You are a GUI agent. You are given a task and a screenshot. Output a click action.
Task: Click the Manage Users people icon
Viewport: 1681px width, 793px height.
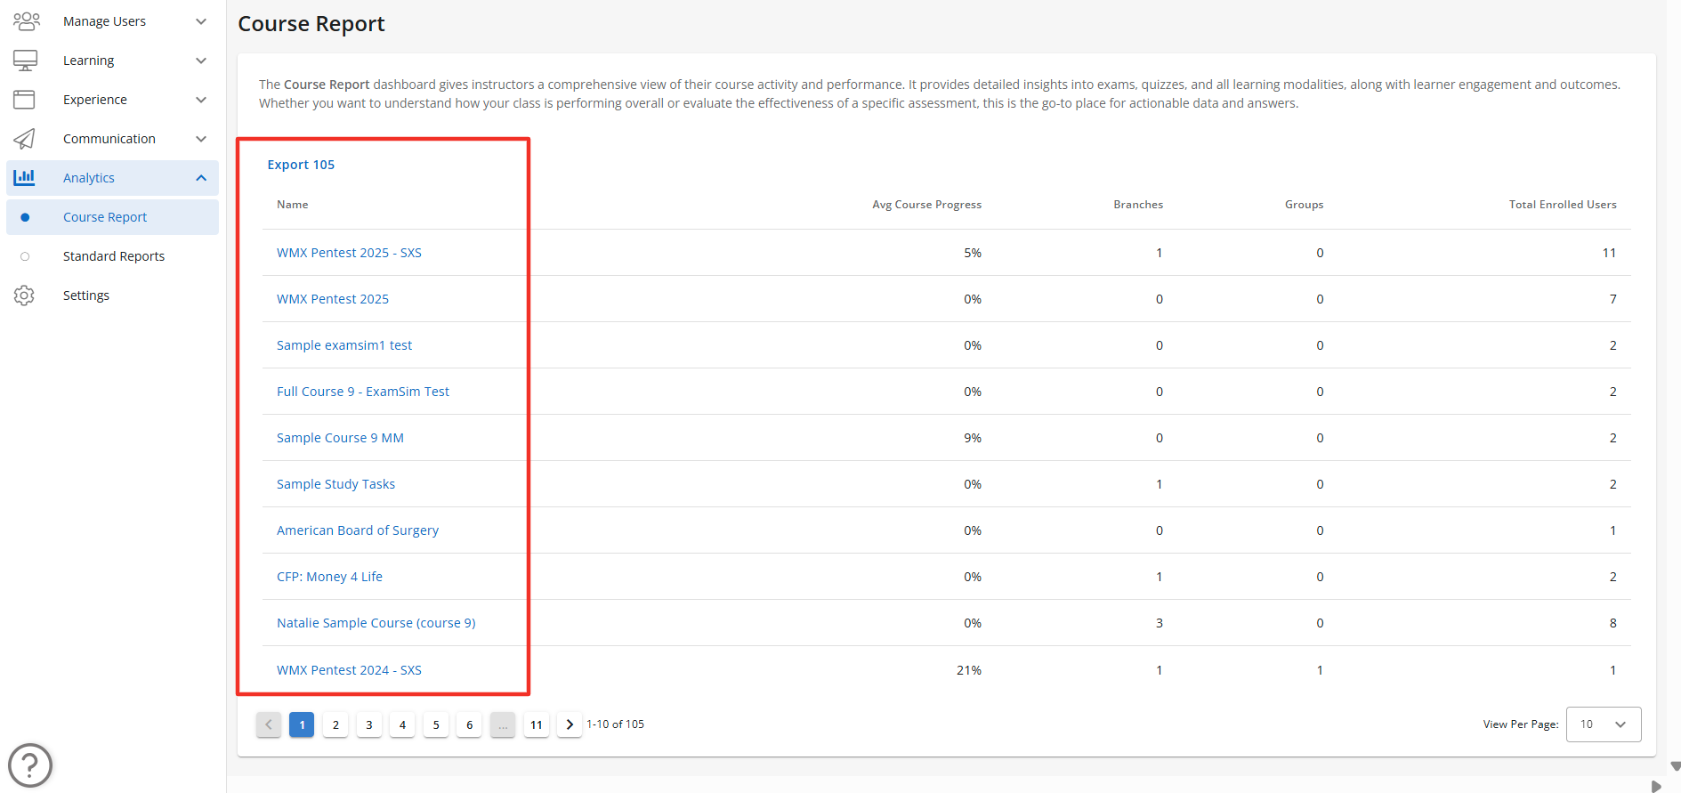[x=26, y=21]
